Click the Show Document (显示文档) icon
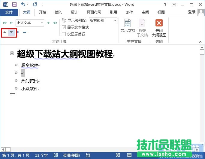The image size is (205, 159). pyautogui.click(x=128, y=26)
